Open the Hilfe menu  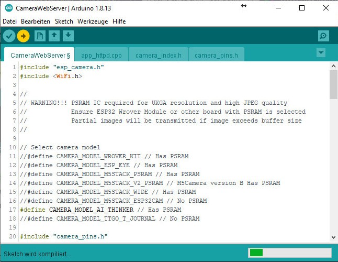[119, 21]
